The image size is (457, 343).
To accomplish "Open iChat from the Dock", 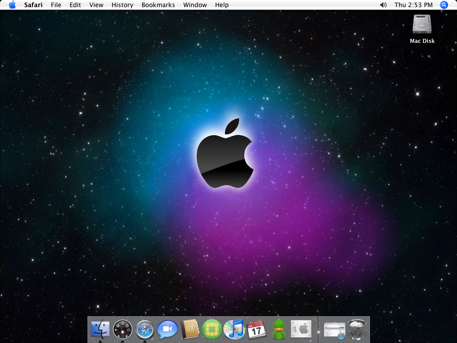I will [x=167, y=330].
